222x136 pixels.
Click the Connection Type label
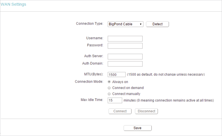point(90,24)
